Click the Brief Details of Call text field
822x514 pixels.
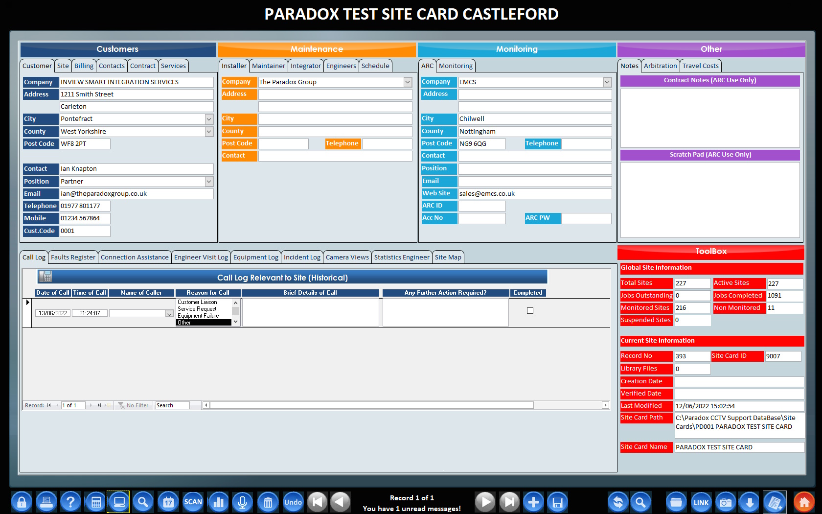click(310, 312)
